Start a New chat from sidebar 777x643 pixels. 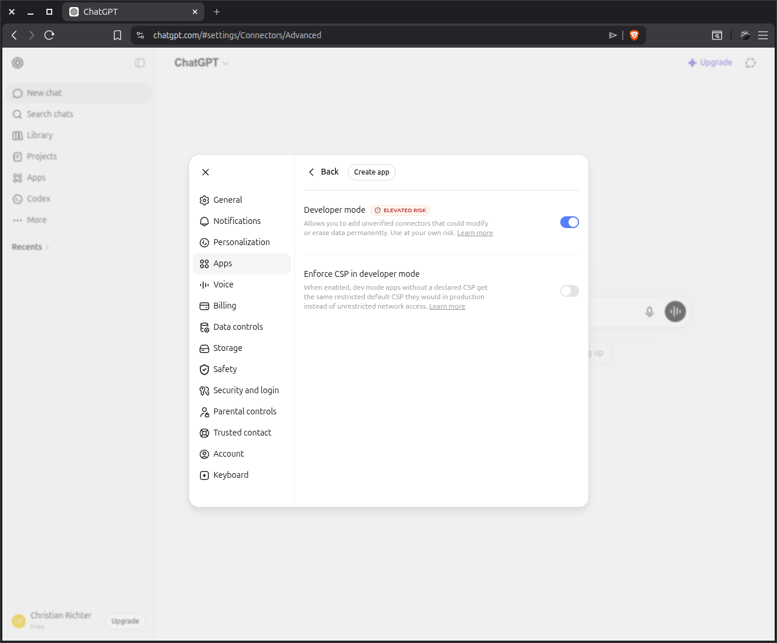coord(79,93)
